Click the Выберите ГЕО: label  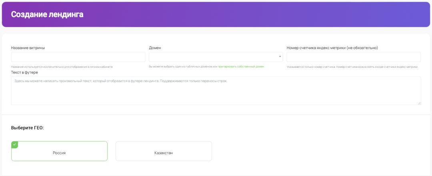[28, 128]
